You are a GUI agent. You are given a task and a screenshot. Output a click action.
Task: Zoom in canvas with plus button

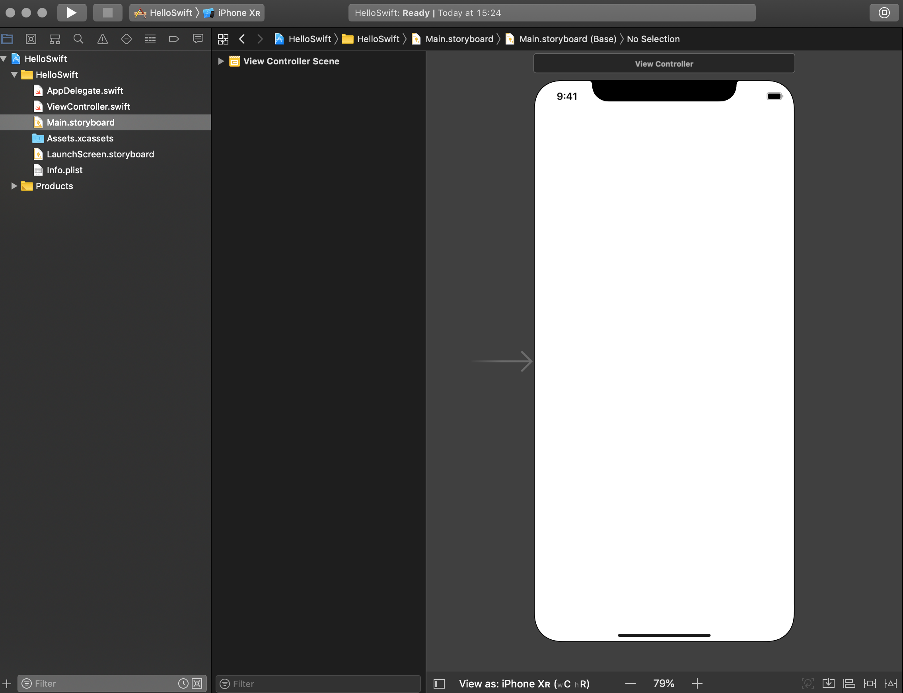(697, 683)
